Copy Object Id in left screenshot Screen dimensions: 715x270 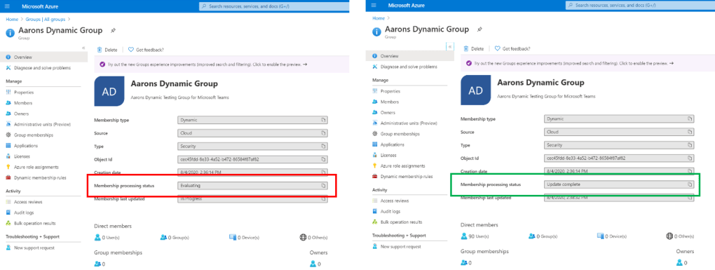coord(323,160)
